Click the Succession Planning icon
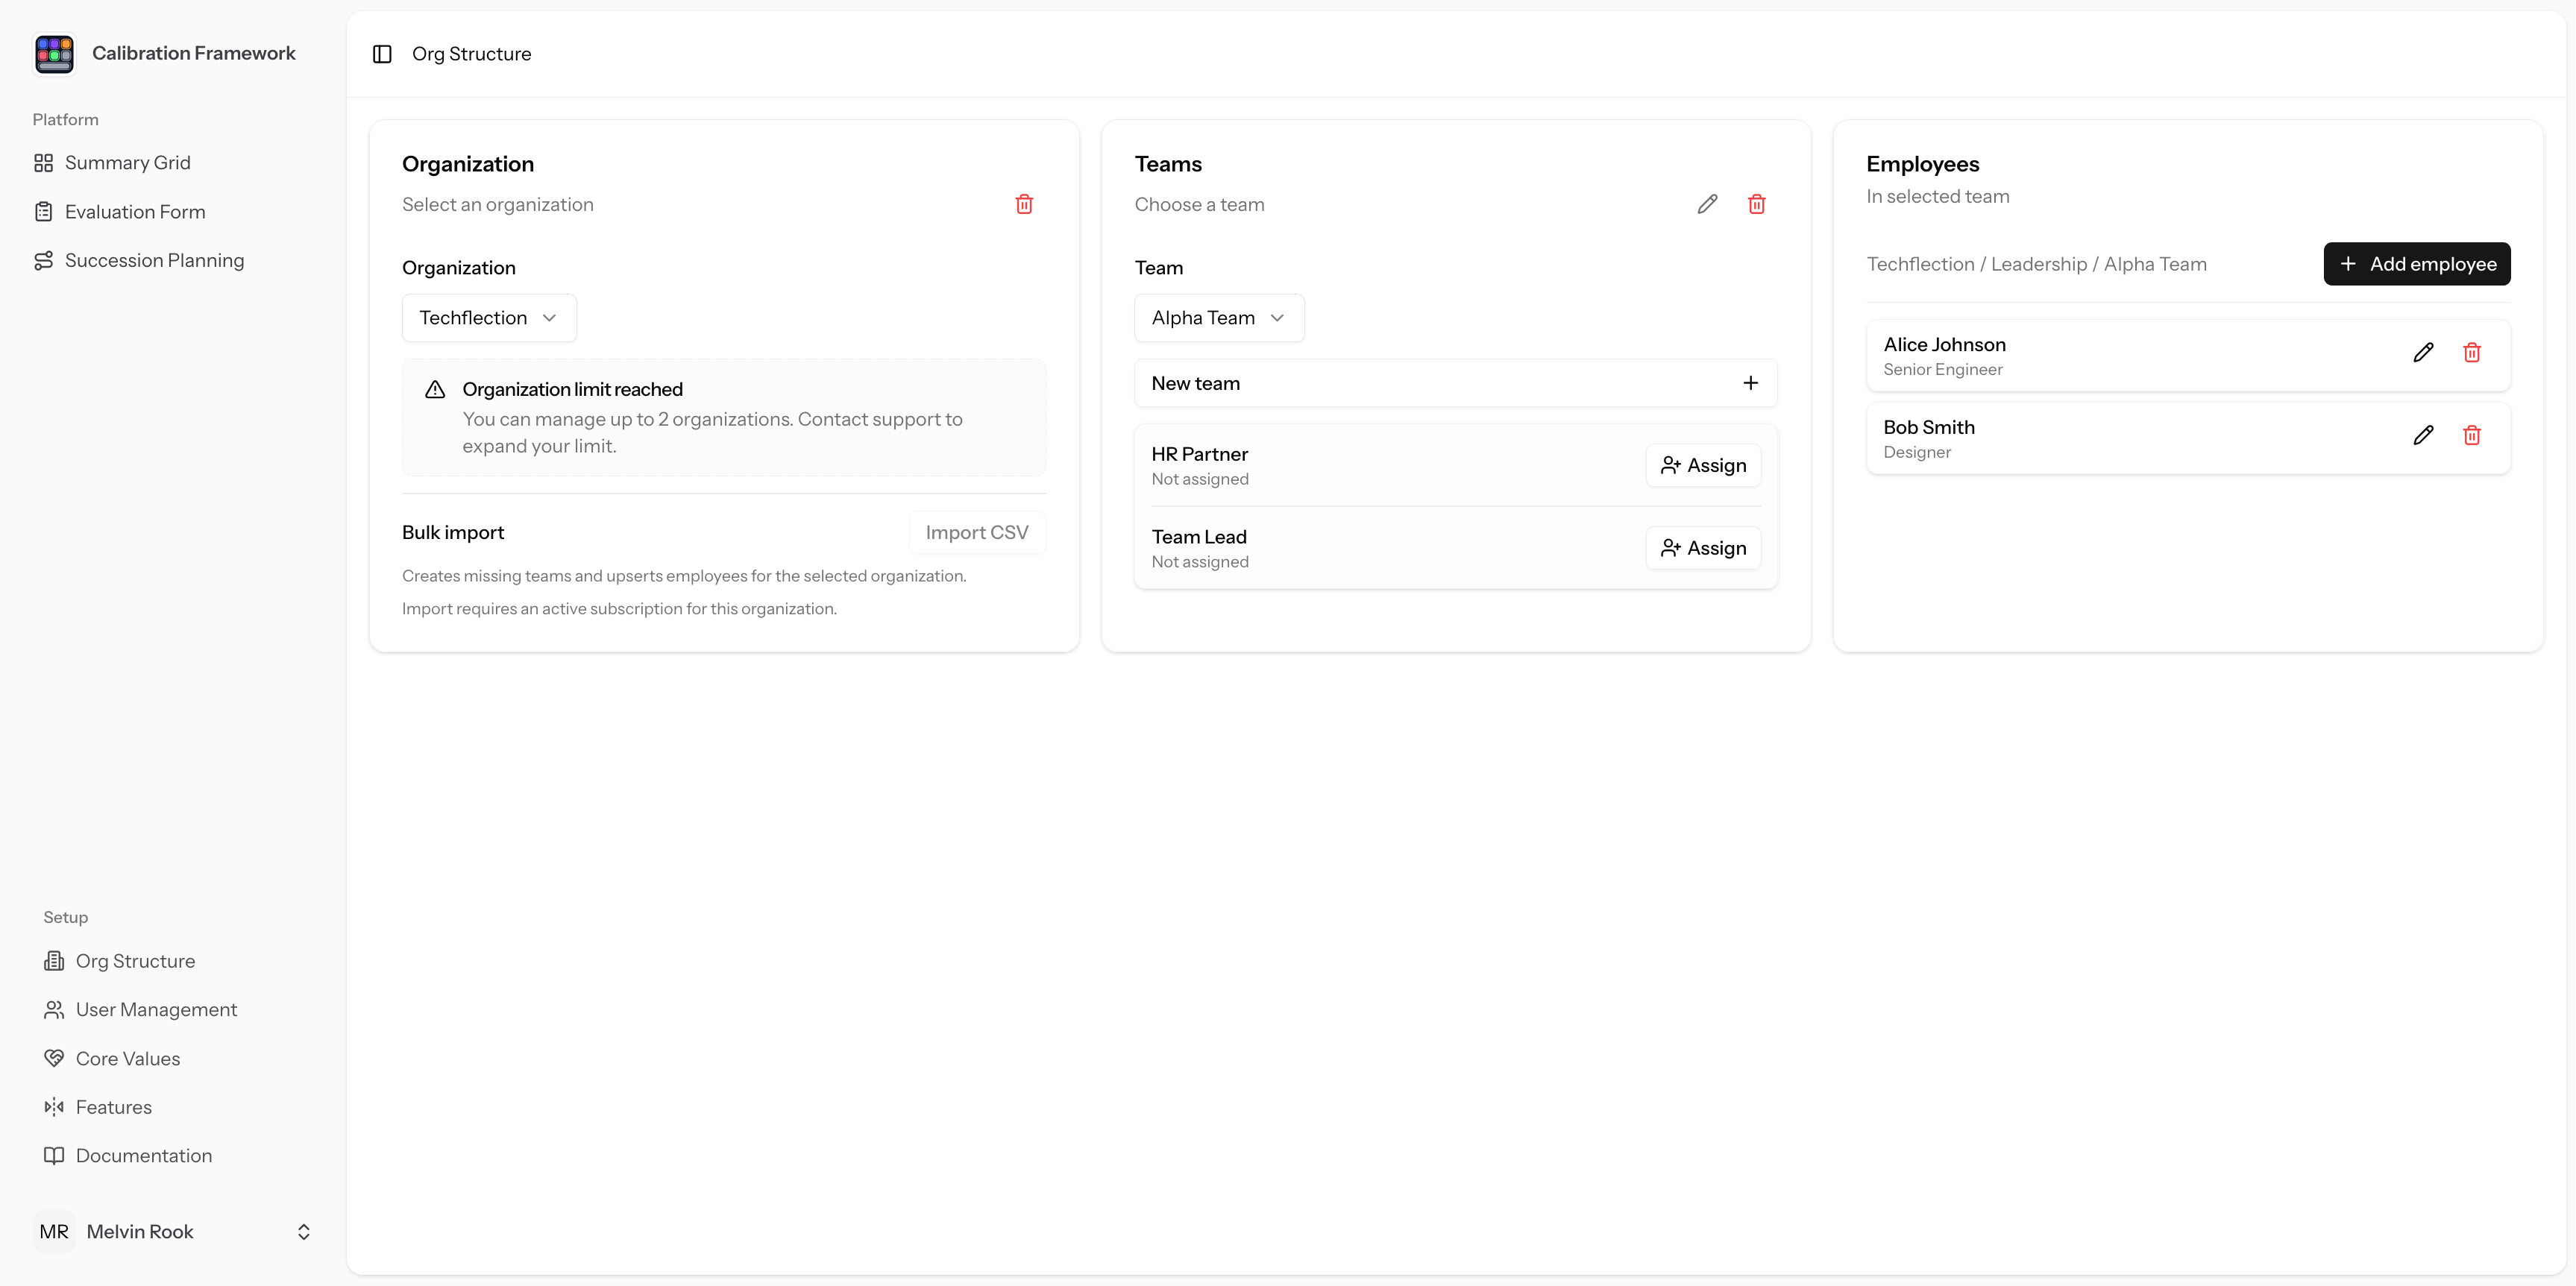This screenshot has width=2576, height=1286. point(43,261)
